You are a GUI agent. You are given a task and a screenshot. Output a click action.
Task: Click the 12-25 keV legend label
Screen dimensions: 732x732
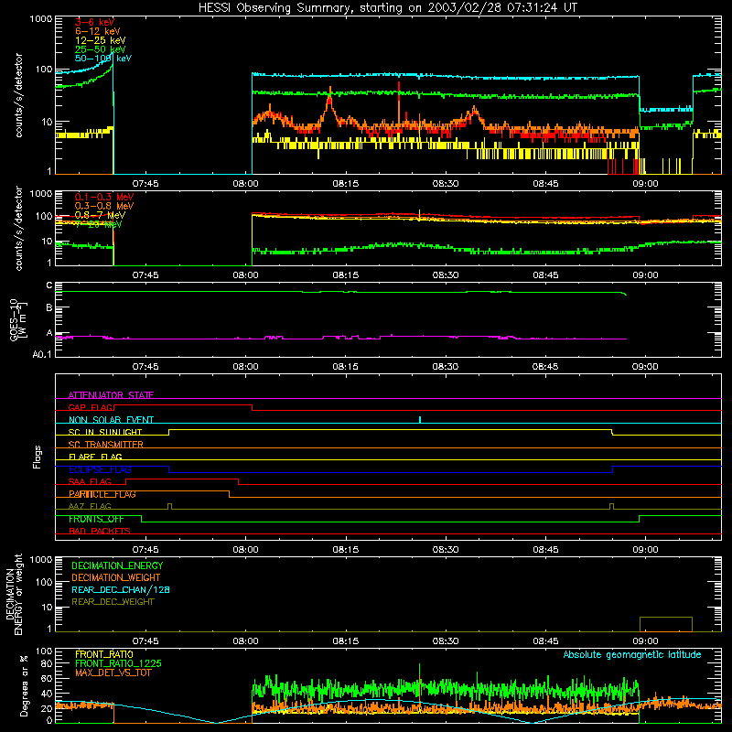coord(100,40)
